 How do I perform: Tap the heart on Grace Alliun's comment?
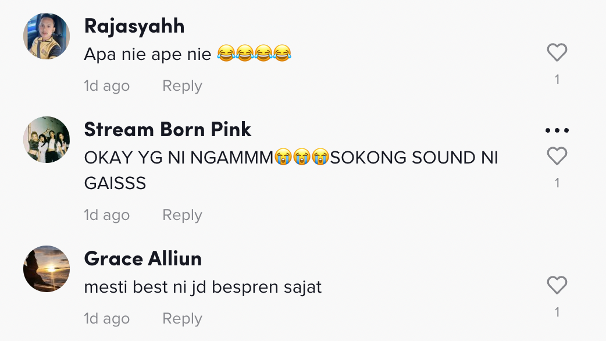(557, 285)
